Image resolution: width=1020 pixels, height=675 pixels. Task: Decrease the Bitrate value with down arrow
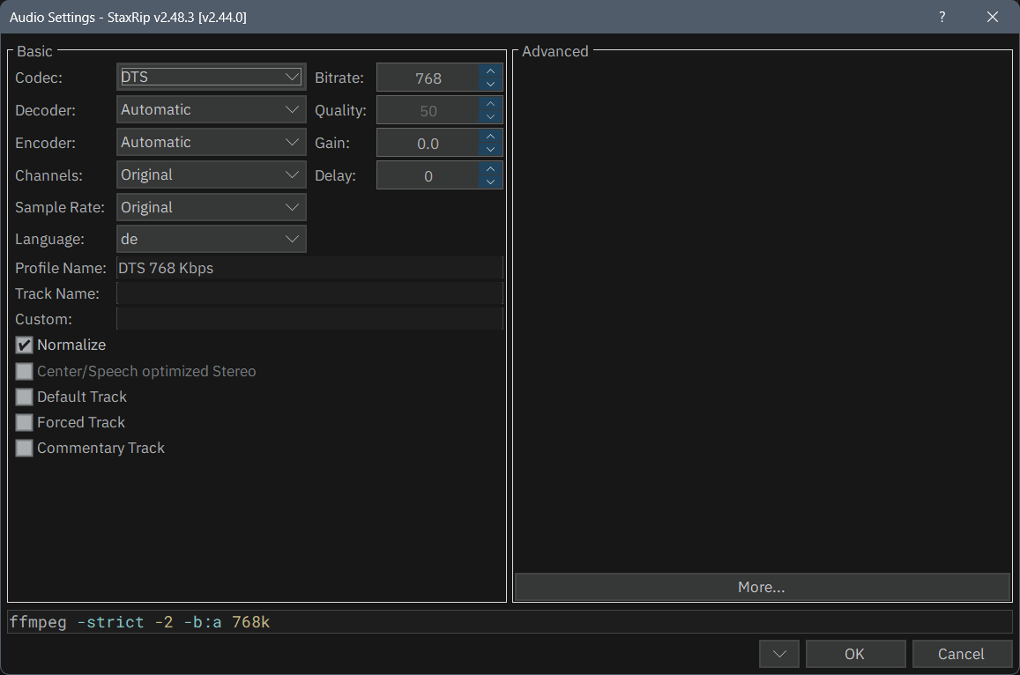(490, 84)
